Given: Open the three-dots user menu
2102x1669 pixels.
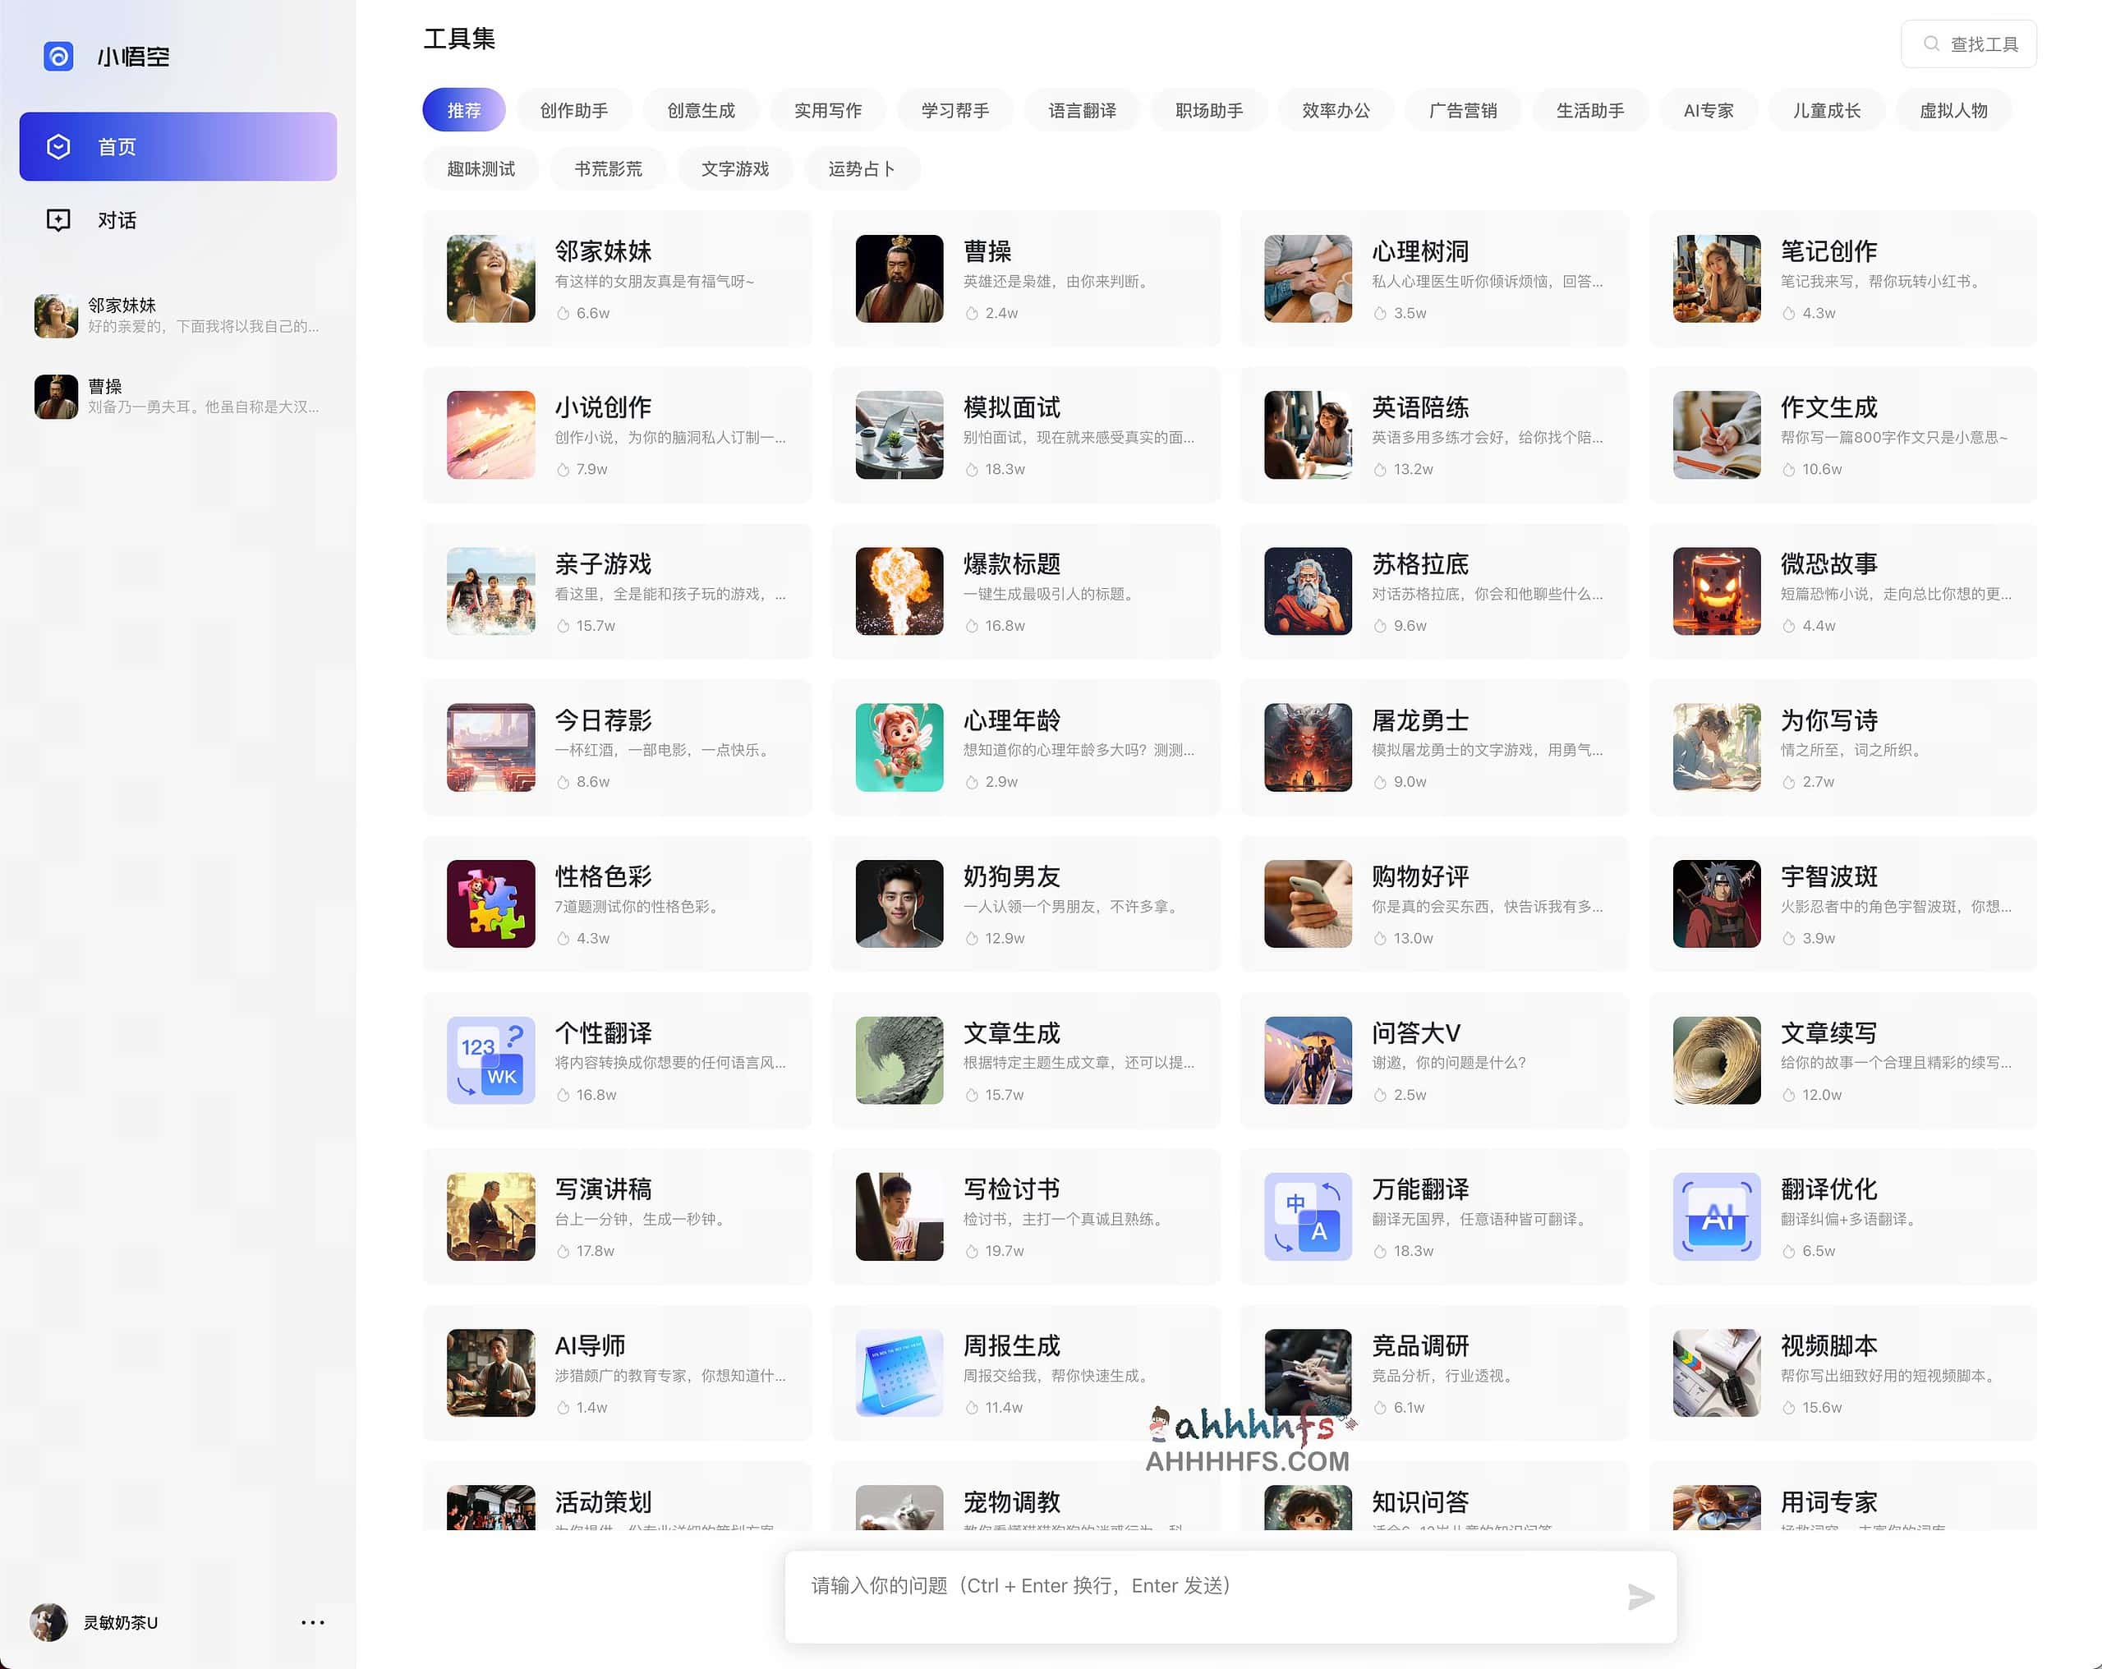Looking at the screenshot, I should [312, 1622].
